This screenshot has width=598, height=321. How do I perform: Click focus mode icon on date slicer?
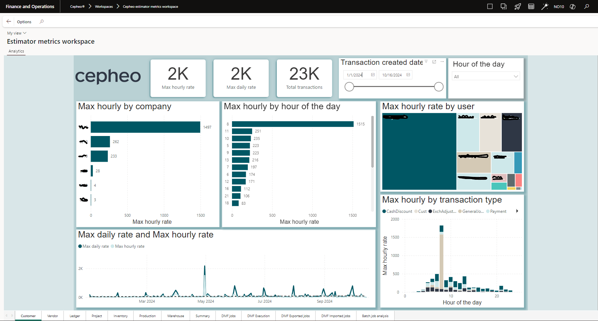[434, 62]
